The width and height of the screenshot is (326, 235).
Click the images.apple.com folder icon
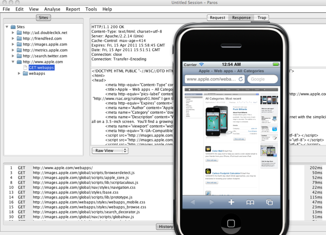19,45
